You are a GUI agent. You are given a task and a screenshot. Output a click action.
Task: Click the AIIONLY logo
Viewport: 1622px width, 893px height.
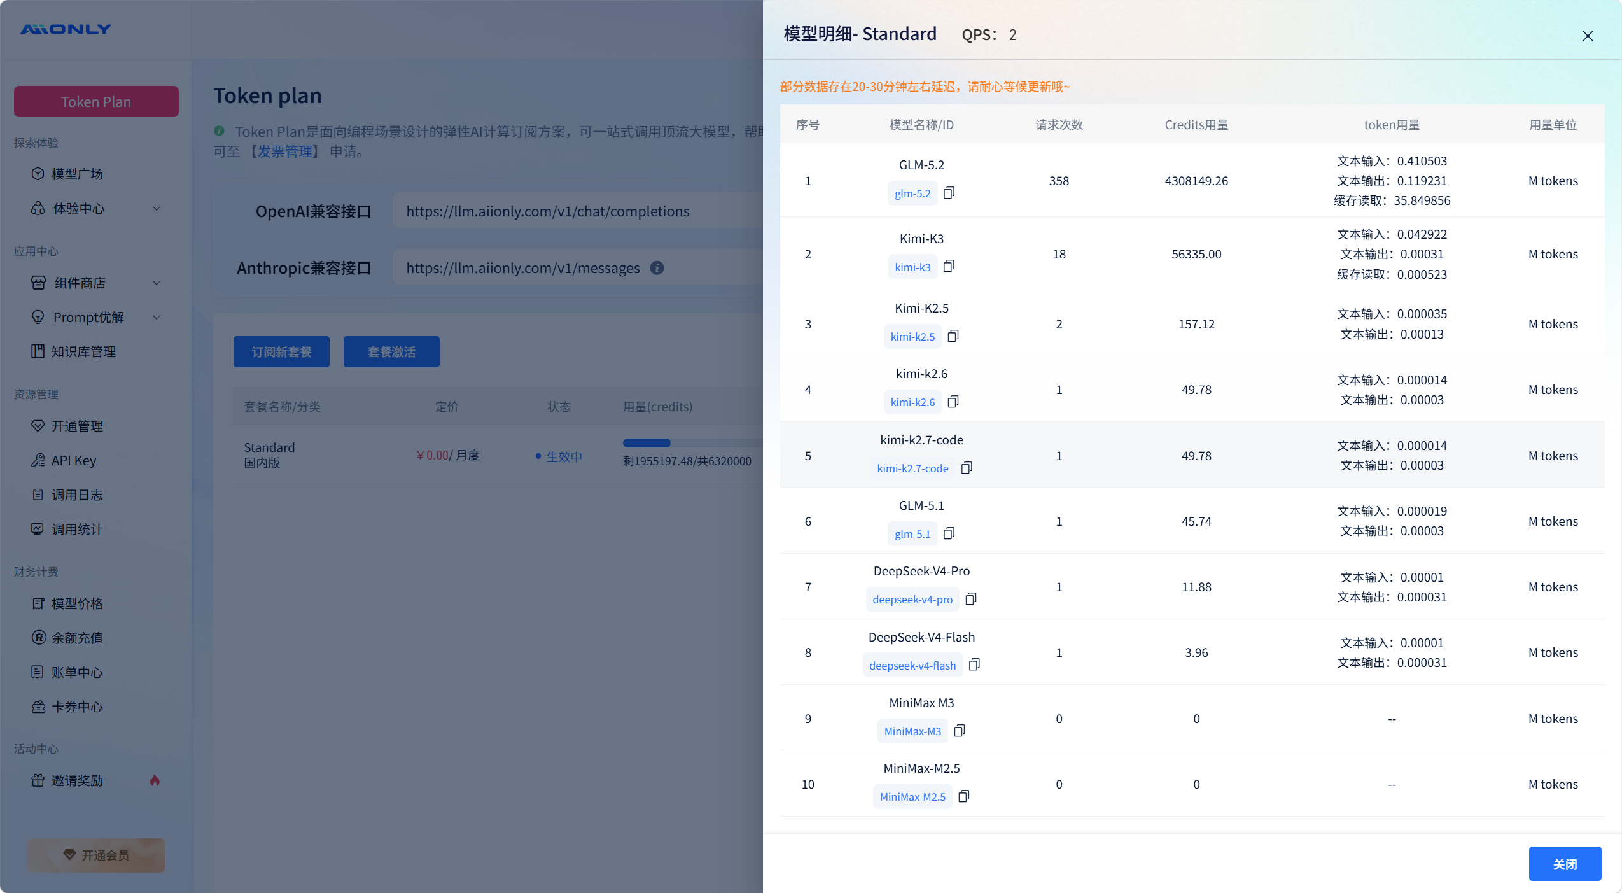[66, 29]
